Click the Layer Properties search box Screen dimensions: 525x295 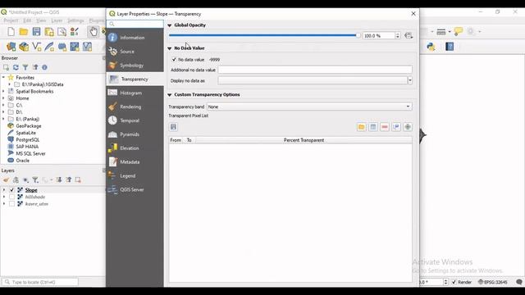click(135, 24)
